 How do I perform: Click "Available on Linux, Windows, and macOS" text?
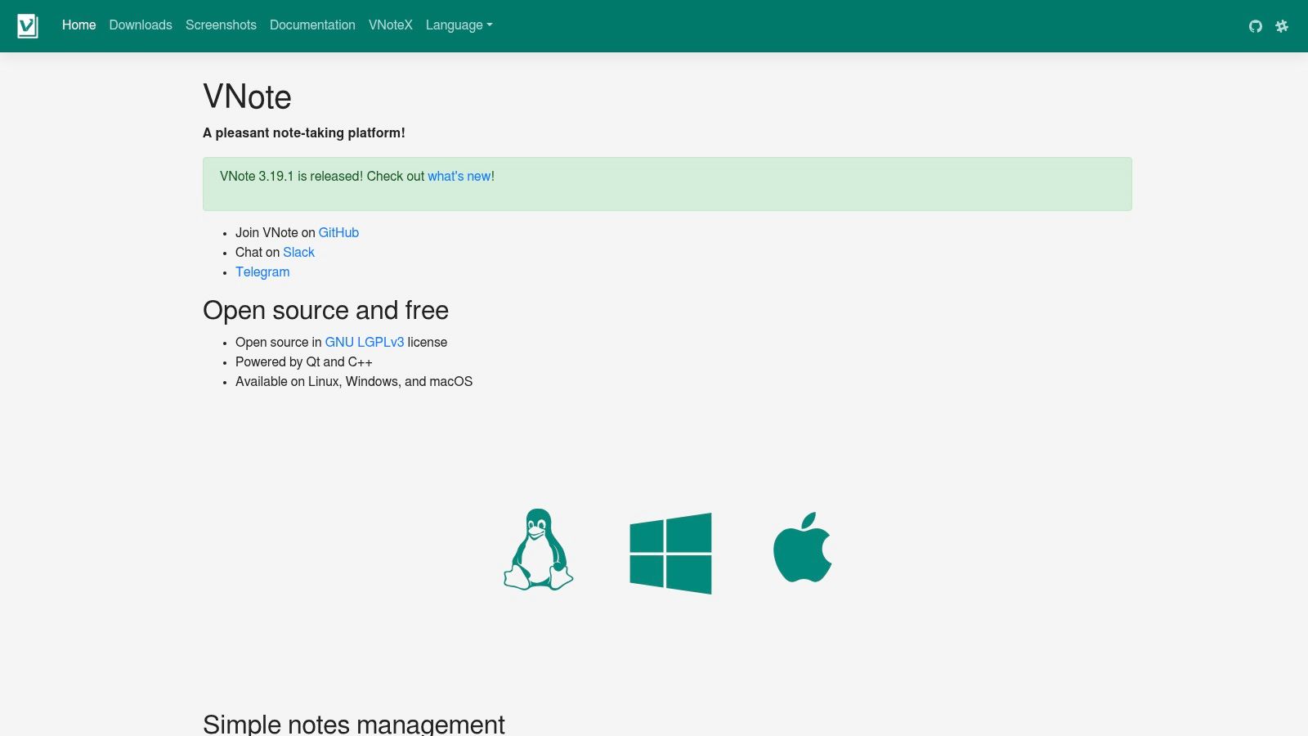point(354,382)
